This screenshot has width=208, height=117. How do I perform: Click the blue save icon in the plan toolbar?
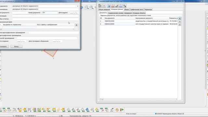click(109, 6)
